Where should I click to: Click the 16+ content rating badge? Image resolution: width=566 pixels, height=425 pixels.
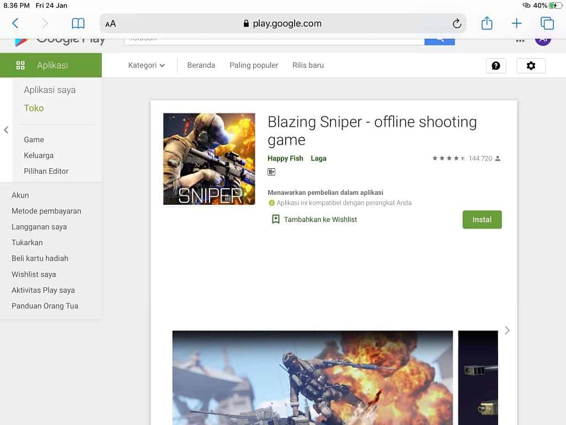click(x=271, y=172)
